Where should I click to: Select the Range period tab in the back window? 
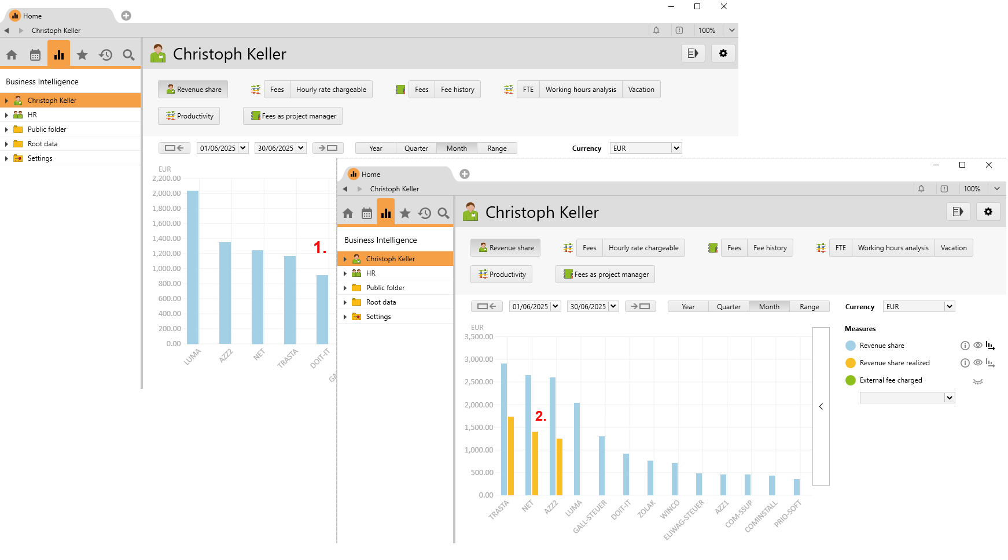[x=496, y=149]
